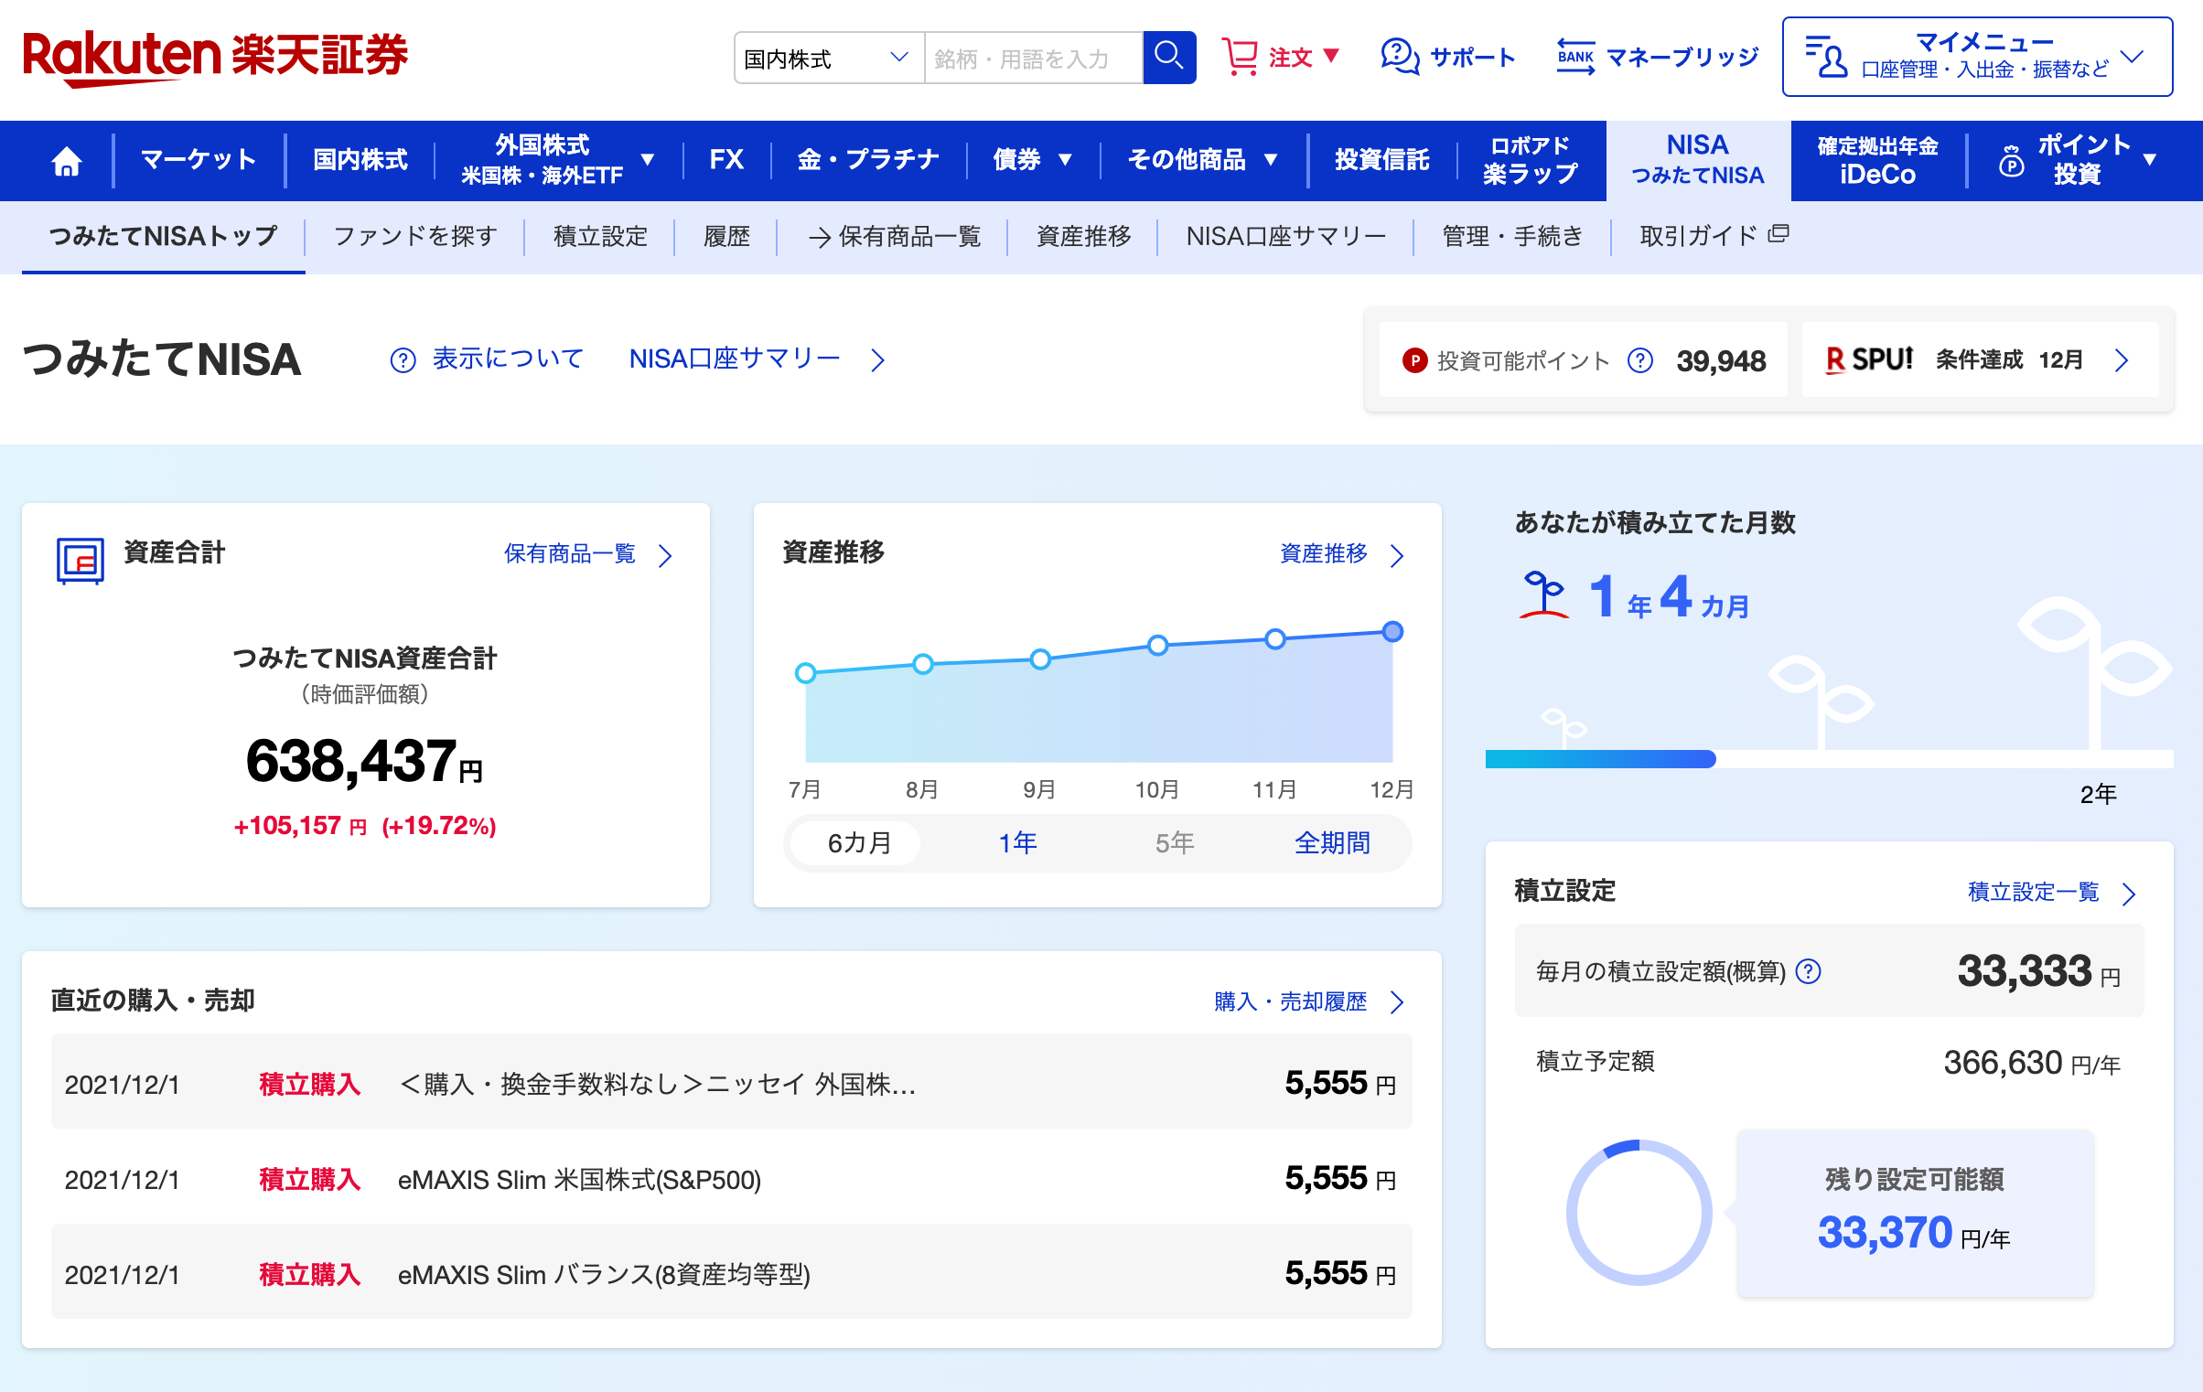Switch to 履歴 sub tab
2203x1392 pixels.
click(x=726, y=237)
